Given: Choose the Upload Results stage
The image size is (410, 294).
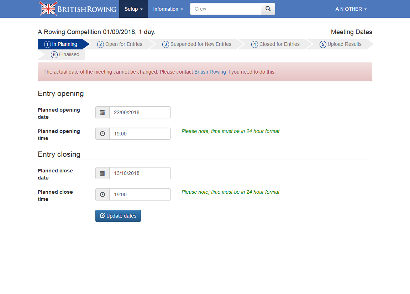Looking at the screenshot, I should tap(341, 44).
